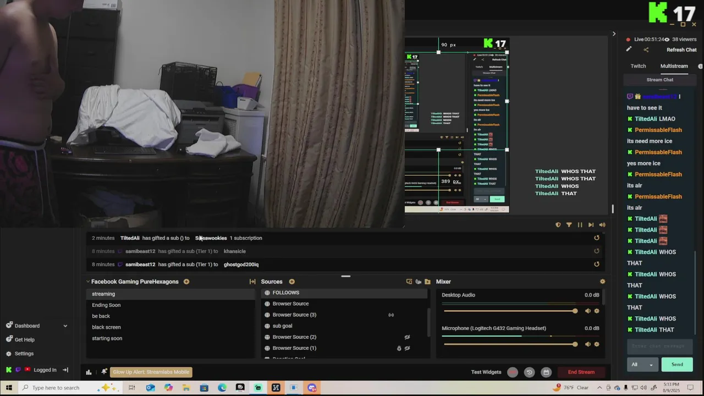This screenshot has height=396, width=704.
Task: Click Test Widgets in the footer
Action: [486, 372]
